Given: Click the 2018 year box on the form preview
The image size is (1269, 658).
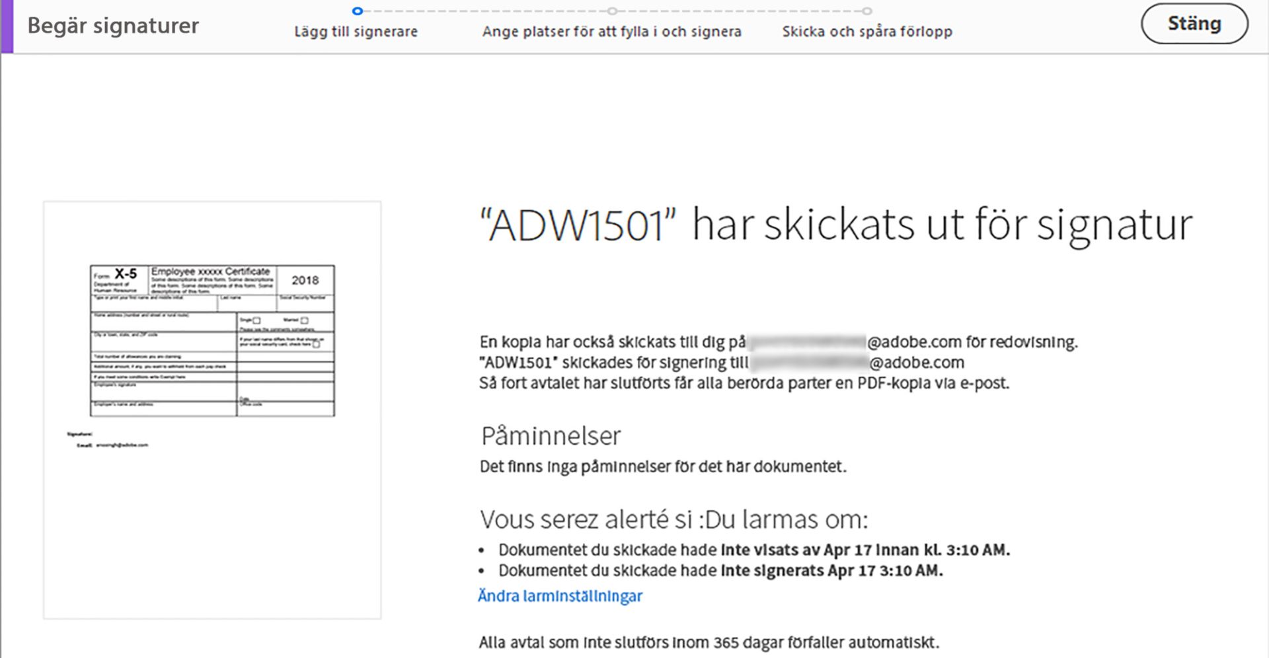Looking at the screenshot, I should point(306,280).
